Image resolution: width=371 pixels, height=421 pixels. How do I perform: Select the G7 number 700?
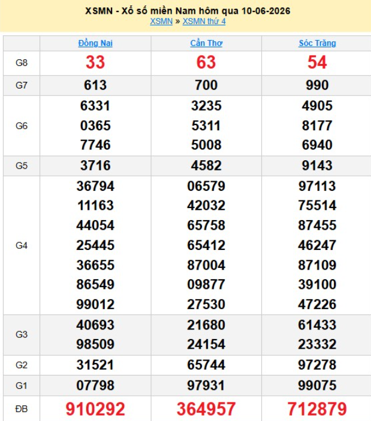point(206,85)
